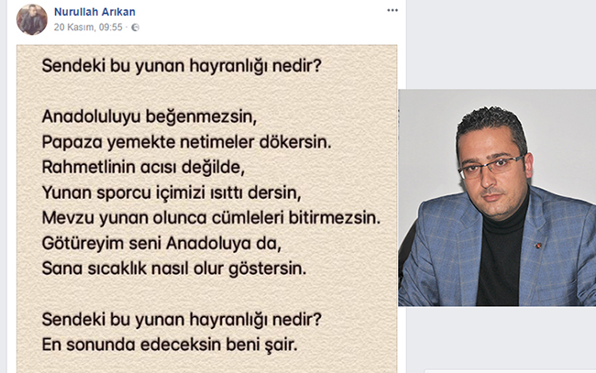Select the line 'Rahmetlinin acısı değilde,'
Screen dimensions: 596x373
tap(143, 167)
